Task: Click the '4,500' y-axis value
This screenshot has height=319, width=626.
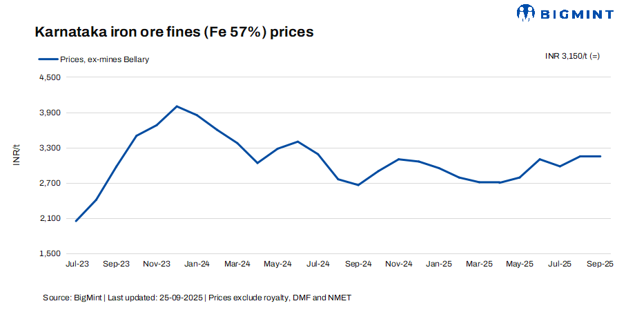Action: (x=52, y=78)
